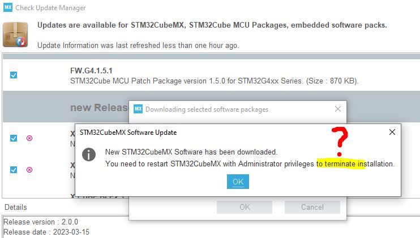Image resolution: width=420 pixels, height=238 pixels.
Task: Close the Downloading selected software packages dialog
Action: tap(338, 109)
